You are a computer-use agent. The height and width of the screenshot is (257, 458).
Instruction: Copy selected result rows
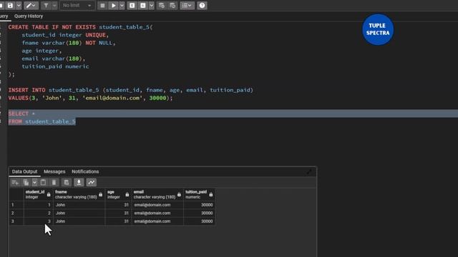click(26, 183)
